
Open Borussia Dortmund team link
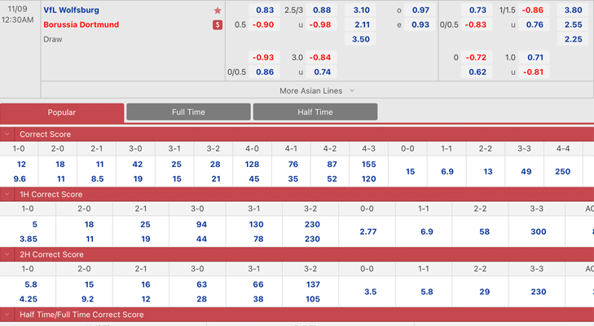tap(81, 24)
